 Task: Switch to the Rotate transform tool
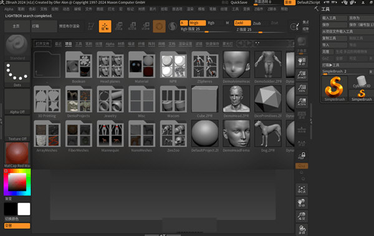pos(145,26)
